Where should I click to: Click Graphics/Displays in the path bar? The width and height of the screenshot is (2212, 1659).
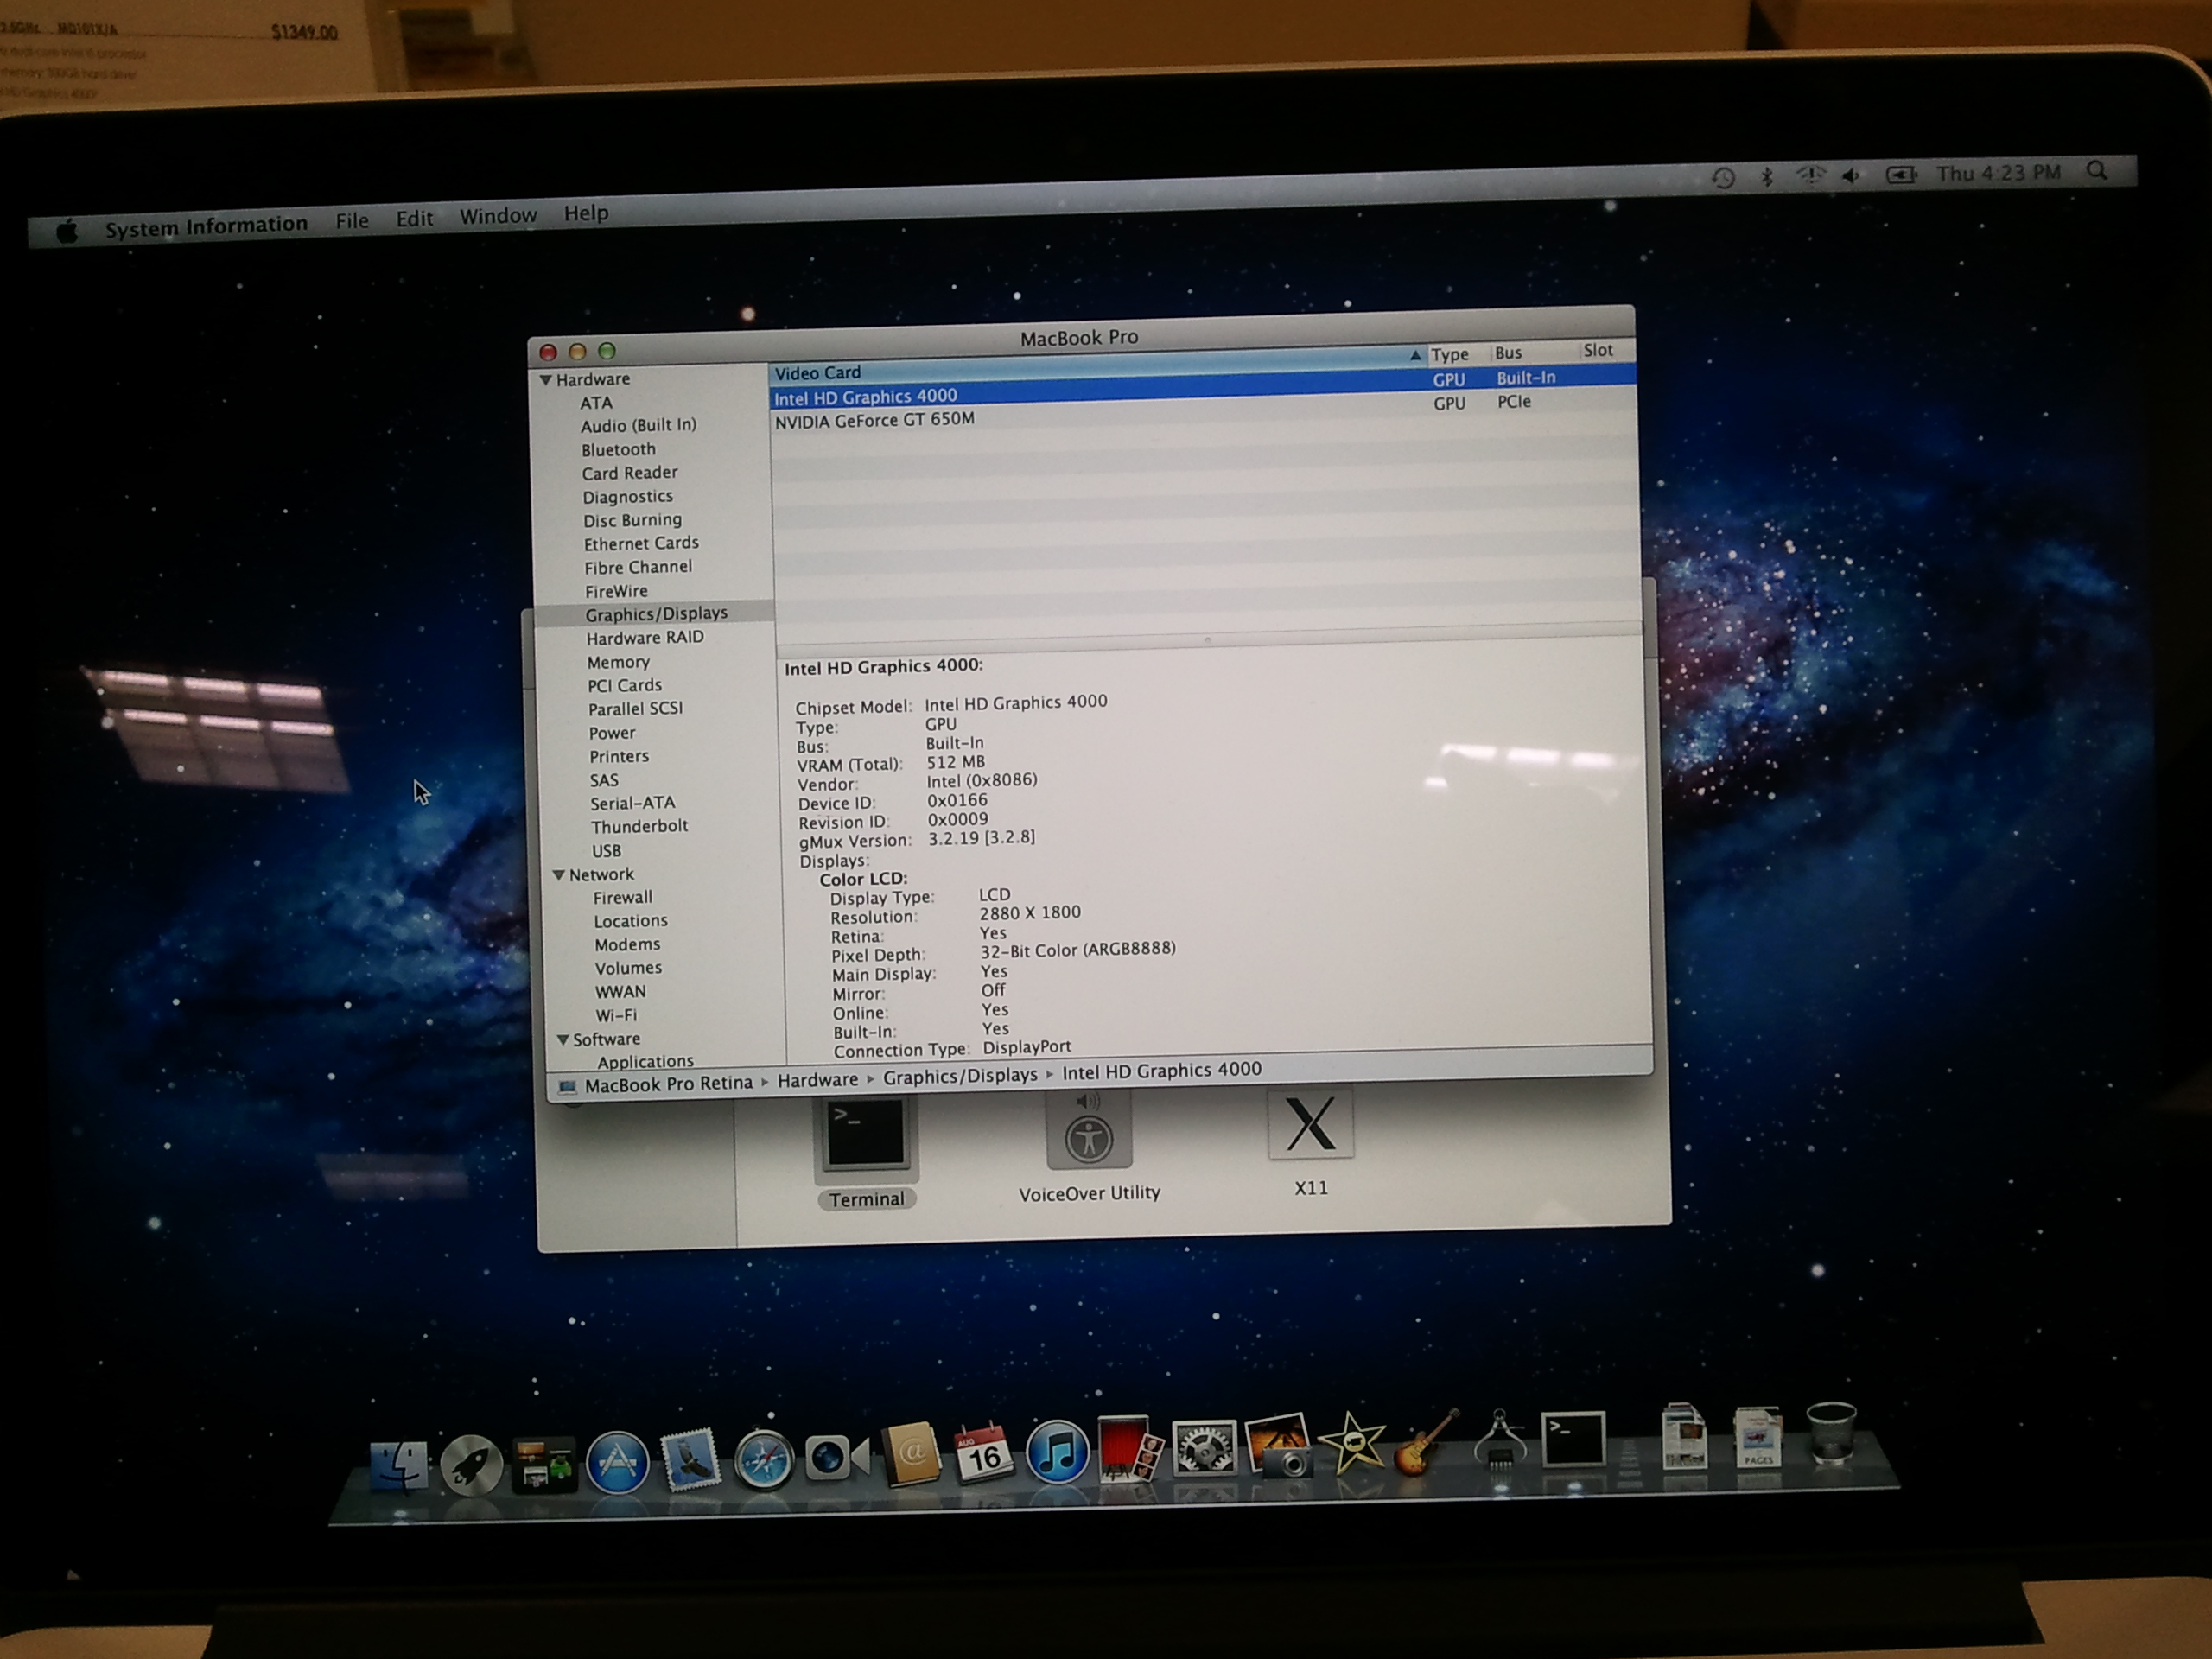click(x=960, y=1076)
